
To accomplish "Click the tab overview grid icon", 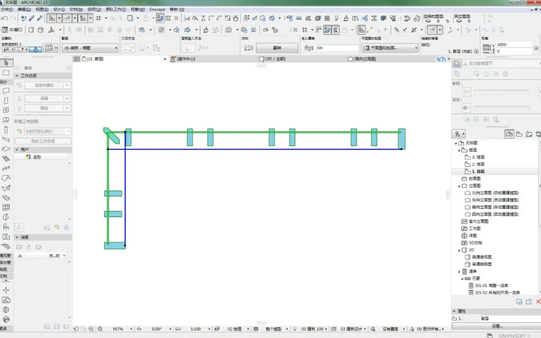I will pos(77,59).
